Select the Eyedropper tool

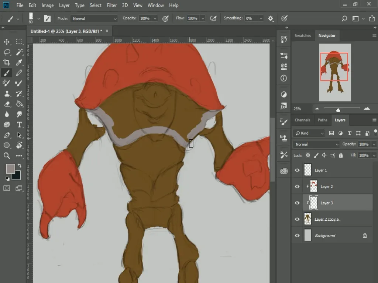19,62
